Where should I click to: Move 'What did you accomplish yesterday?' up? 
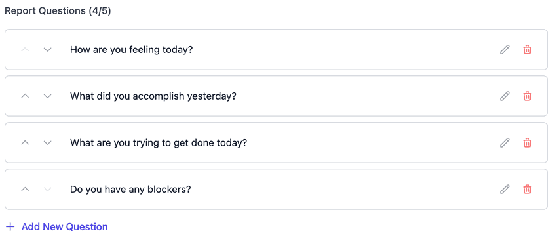[25, 96]
